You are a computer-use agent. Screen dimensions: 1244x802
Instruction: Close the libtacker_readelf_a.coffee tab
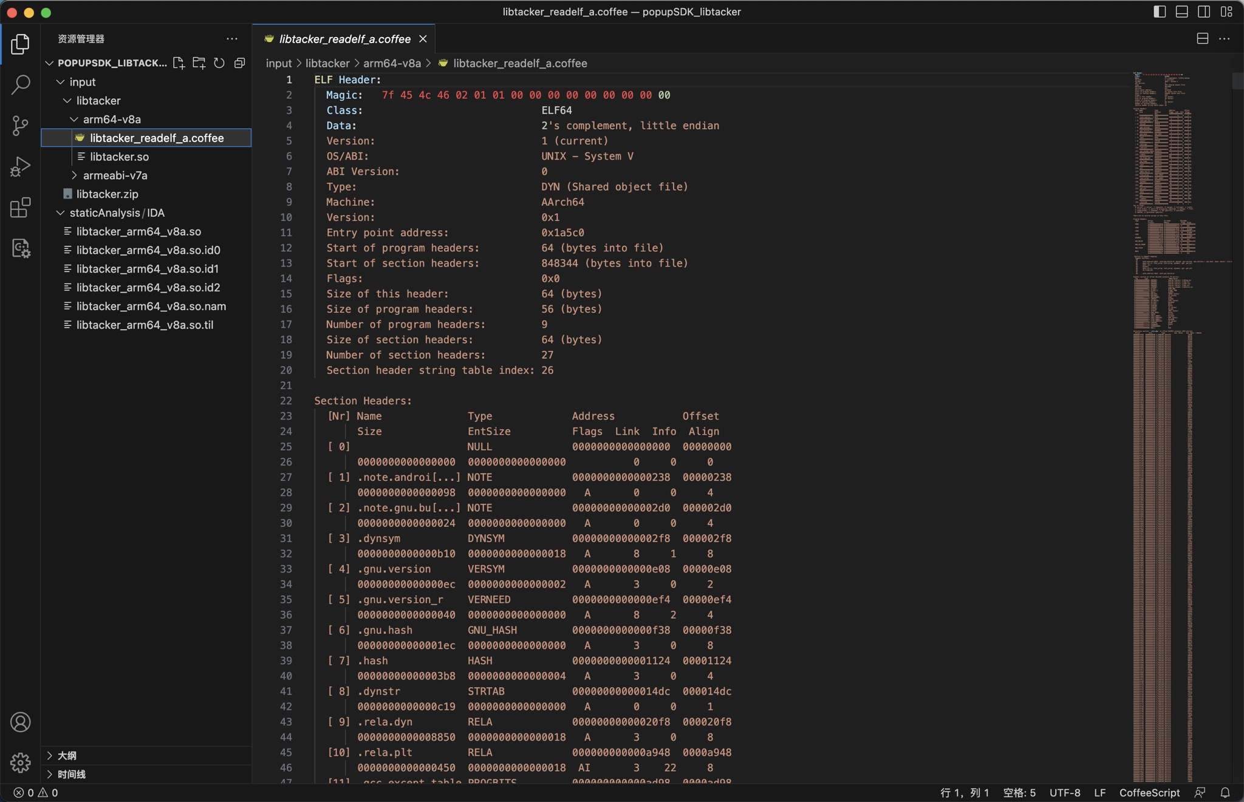coord(423,39)
